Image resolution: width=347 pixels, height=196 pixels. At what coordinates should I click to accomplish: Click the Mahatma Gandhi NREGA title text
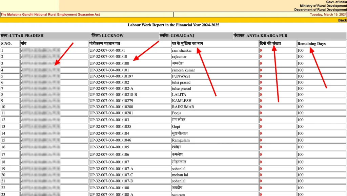tap(50, 15)
